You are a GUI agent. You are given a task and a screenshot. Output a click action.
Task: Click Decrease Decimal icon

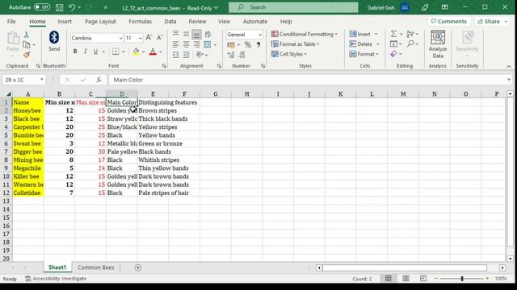(x=242, y=55)
